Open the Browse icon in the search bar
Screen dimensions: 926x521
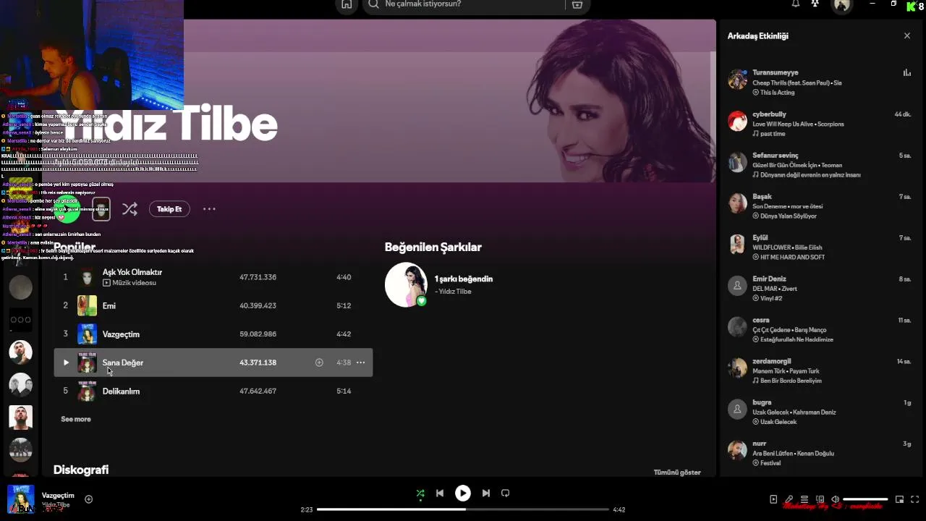(x=577, y=4)
